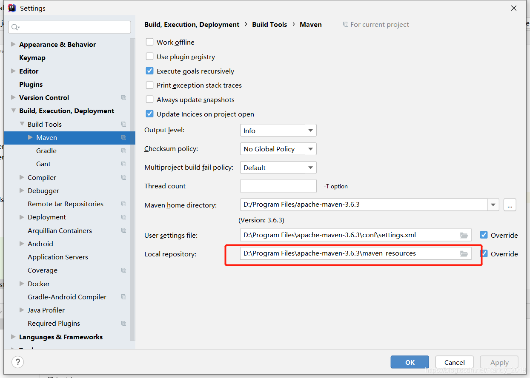530x378 pixels.
Task: Click browse '...' button for Maven home
Action: point(510,205)
